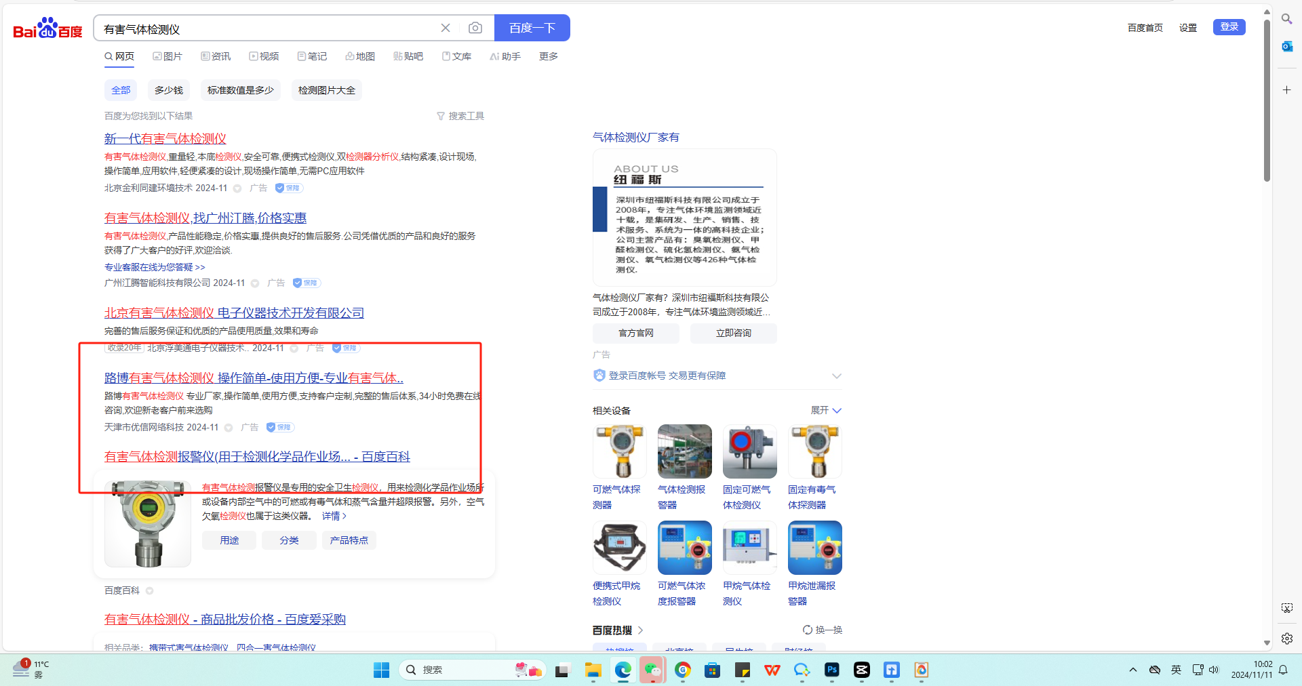Open the notification bell in the taskbar

tap(1283, 670)
